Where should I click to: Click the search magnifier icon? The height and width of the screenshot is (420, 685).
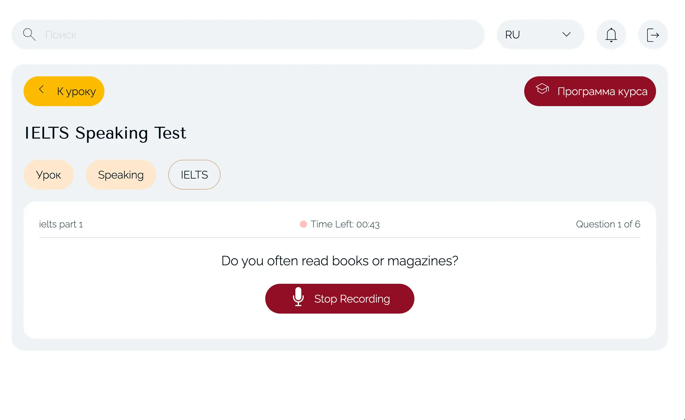tap(29, 34)
